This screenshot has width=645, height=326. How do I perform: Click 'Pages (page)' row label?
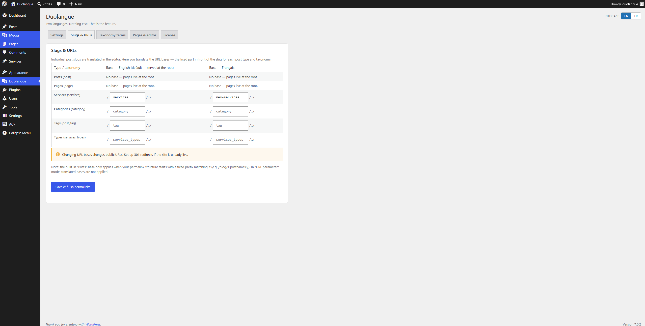click(x=63, y=86)
